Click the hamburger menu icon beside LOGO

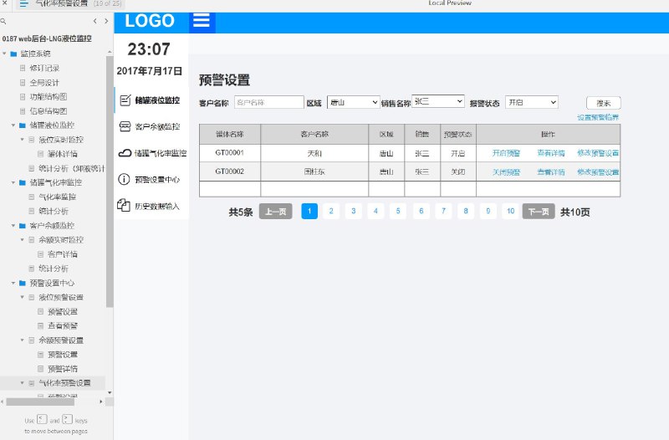(202, 20)
